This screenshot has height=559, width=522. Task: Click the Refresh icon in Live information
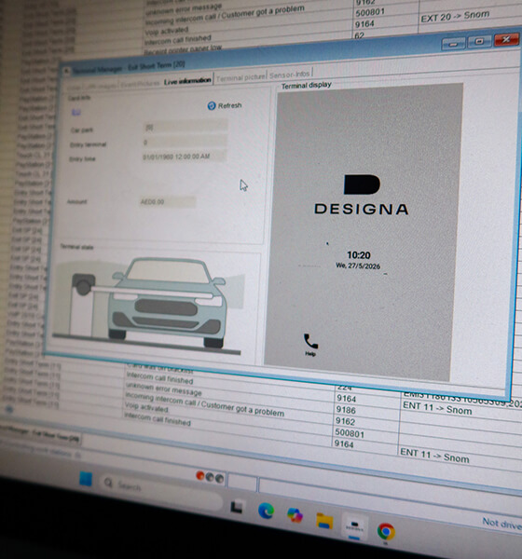[x=212, y=106]
